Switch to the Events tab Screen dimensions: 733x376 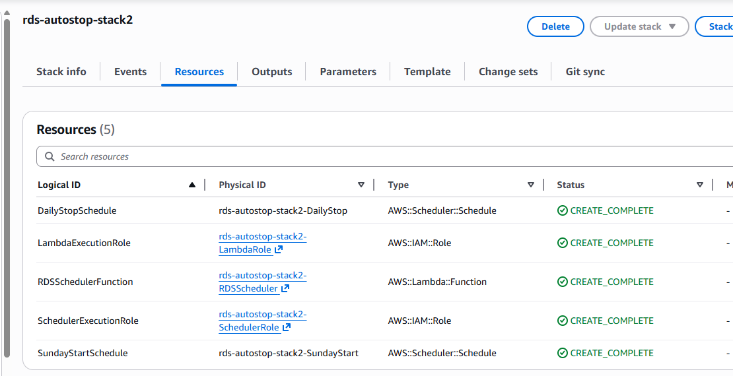coord(130,72)
